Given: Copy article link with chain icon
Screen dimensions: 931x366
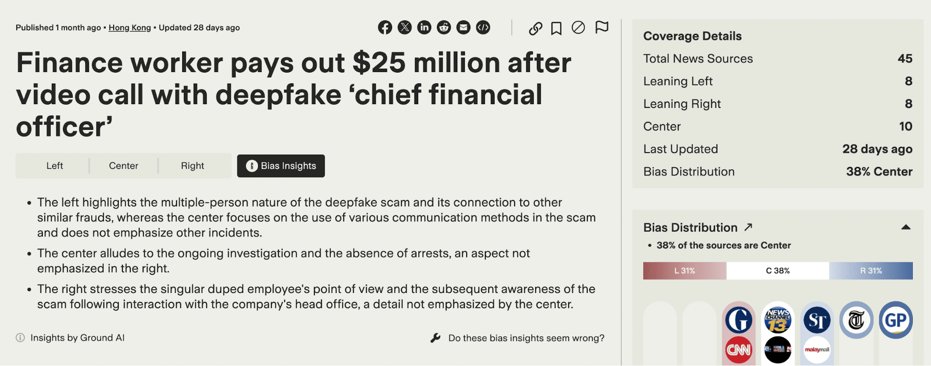Looking at the screenshot, I should click(x=536, y=28).
